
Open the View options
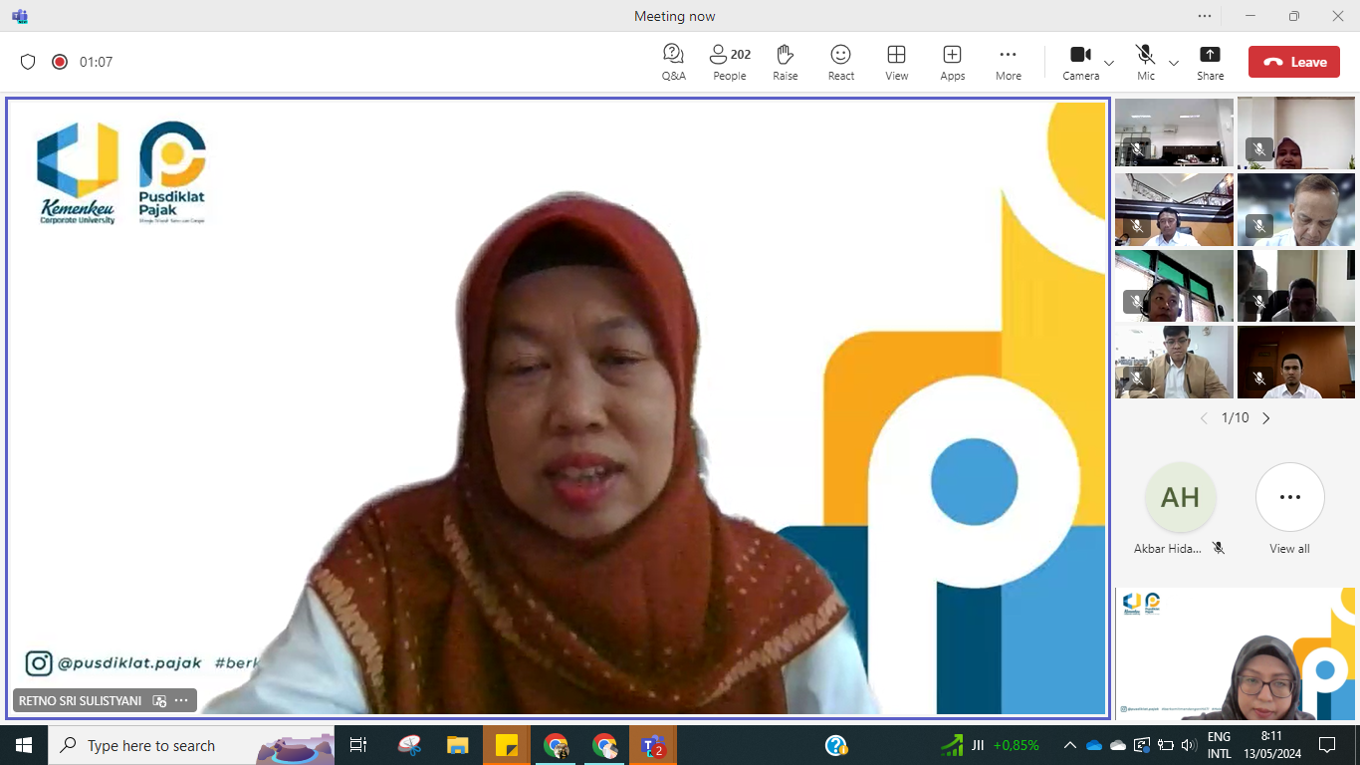pos(896,61)
